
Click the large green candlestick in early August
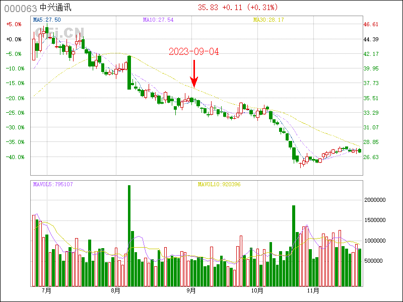[129, 72]
